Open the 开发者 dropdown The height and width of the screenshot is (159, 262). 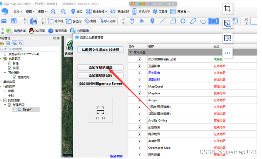tap(179, 12)
